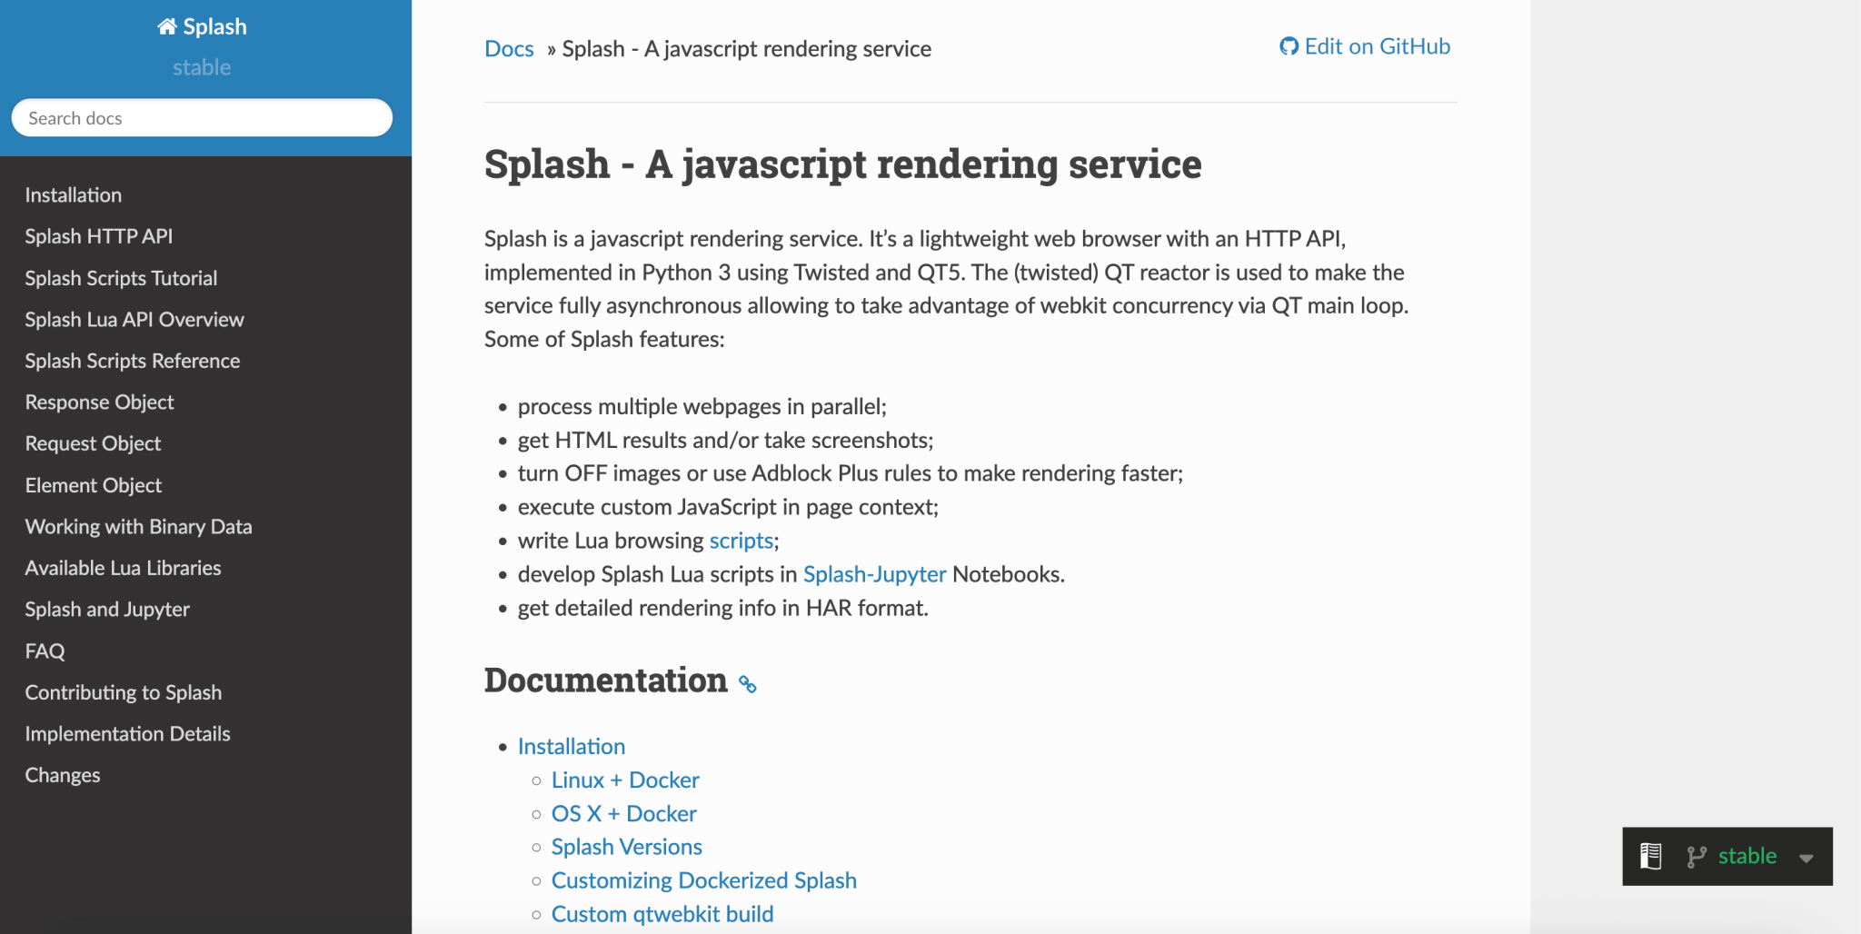
Task: Click the Search docs field
Action: tap(202, 118)
